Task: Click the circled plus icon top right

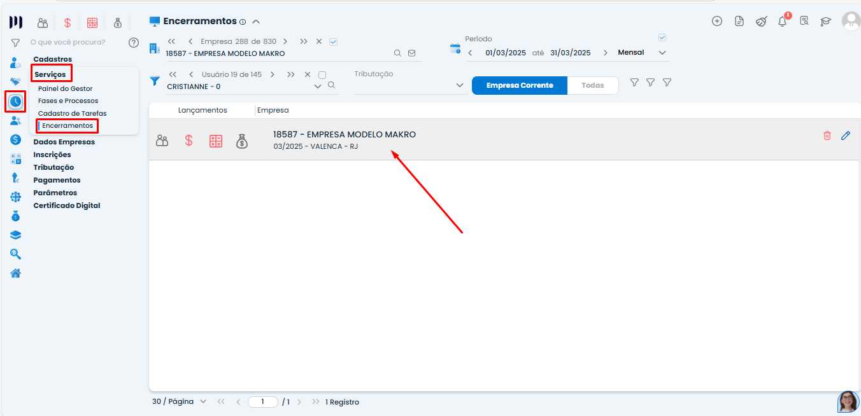Action: 717,21
